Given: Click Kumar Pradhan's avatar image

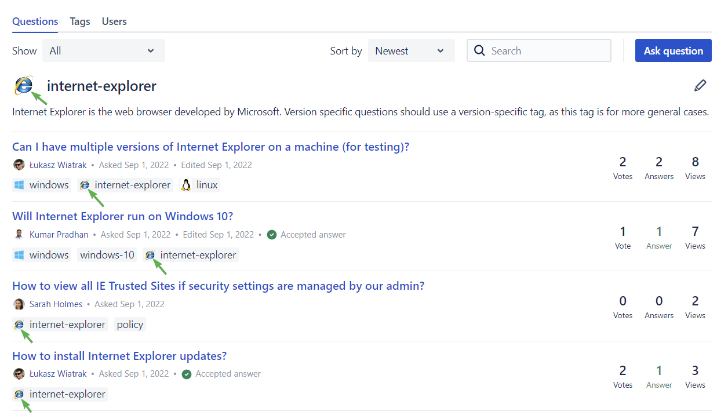Looking at the screenshot, I should pyautogui.click(x=19, y=235).
